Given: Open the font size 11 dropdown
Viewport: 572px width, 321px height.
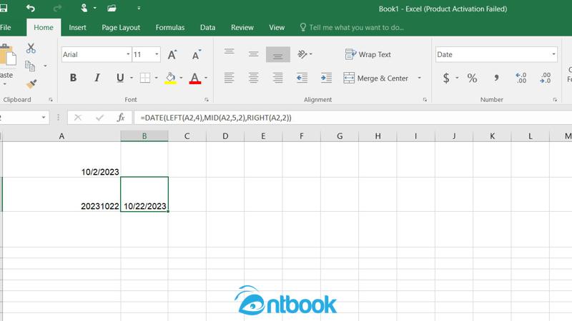Looking at the screenshot, I should pyautogui.click(x=157, y=55).
